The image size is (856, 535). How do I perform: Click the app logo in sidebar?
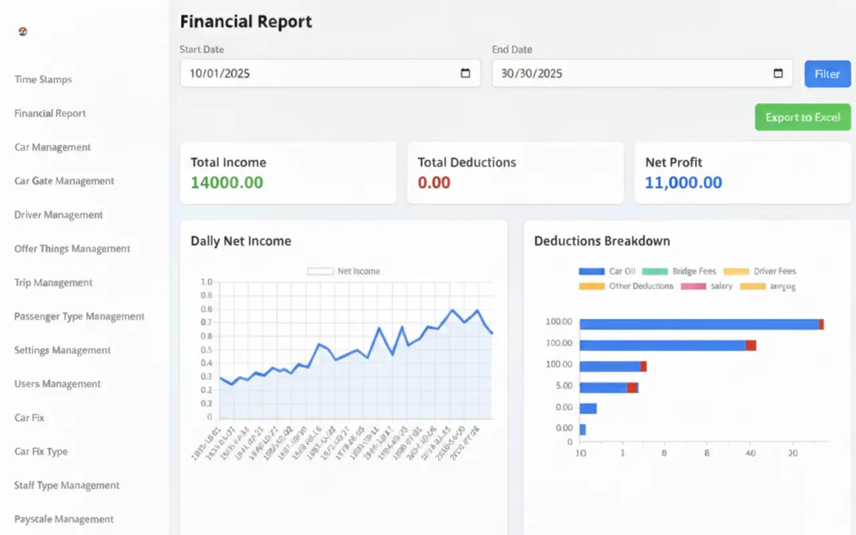pos(23,31)
